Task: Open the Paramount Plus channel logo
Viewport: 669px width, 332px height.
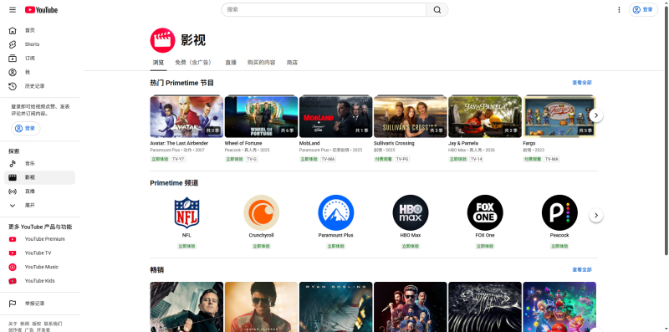Action: [336, 212]
